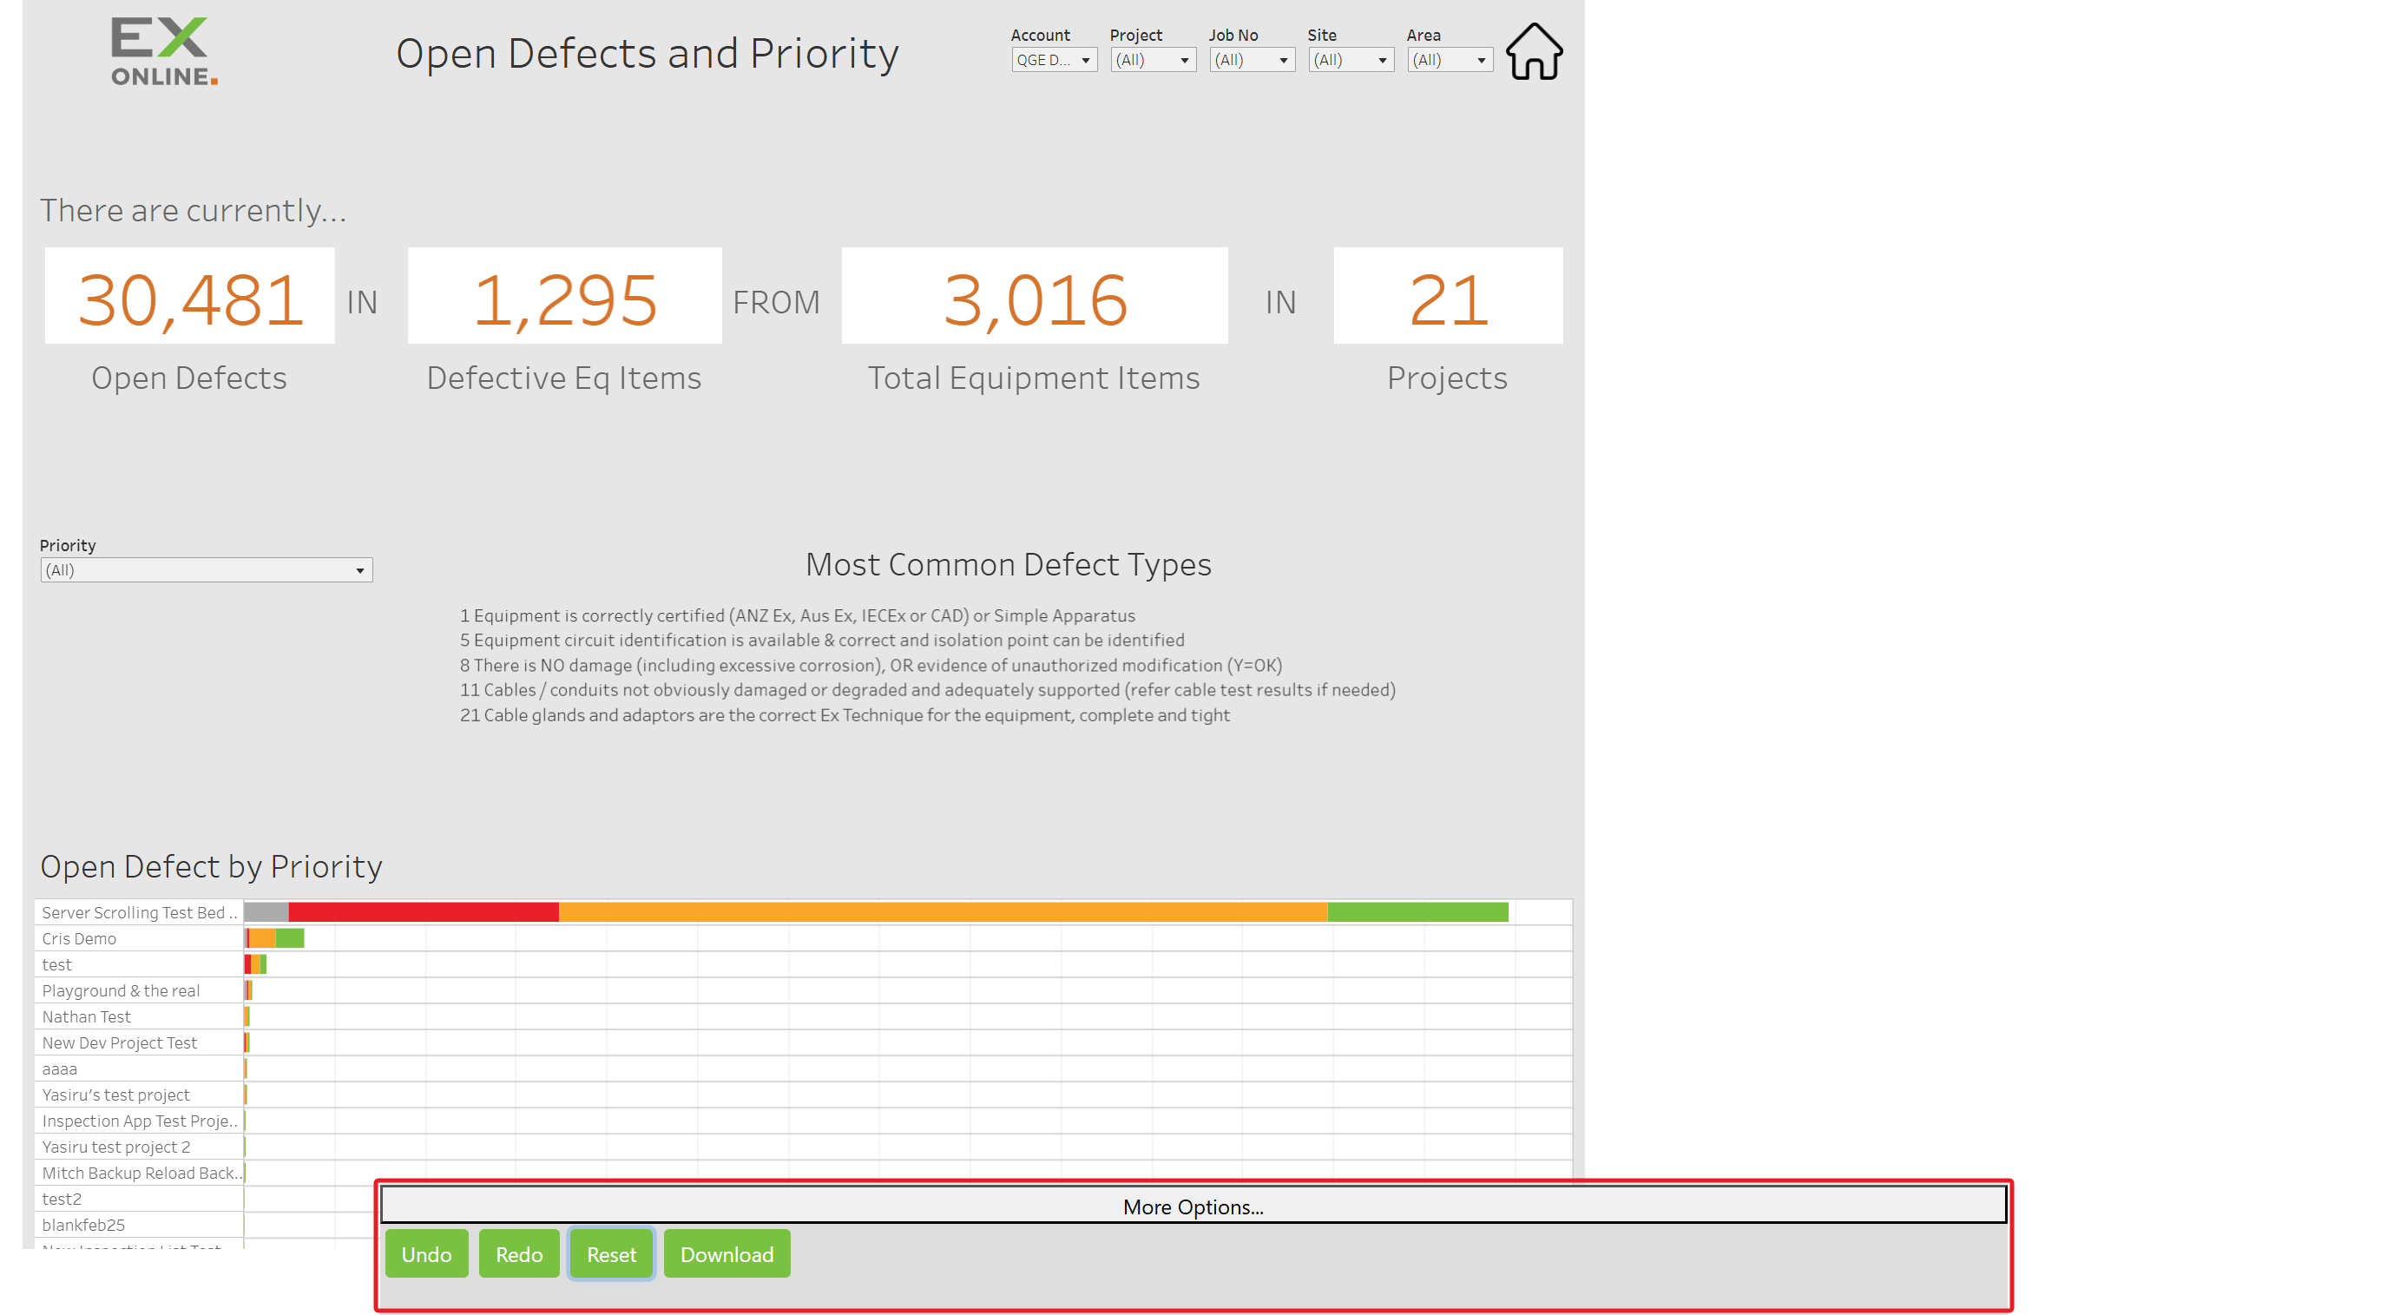Click the 3,016 Total Equipment Items figure
Viewport: 2387px width, 1315px height.
1034,299
